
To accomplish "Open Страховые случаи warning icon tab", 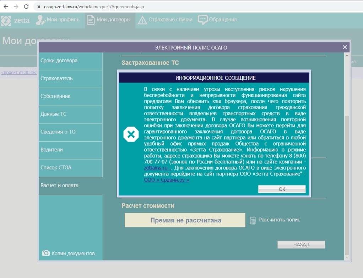I will tap(142, 20).
